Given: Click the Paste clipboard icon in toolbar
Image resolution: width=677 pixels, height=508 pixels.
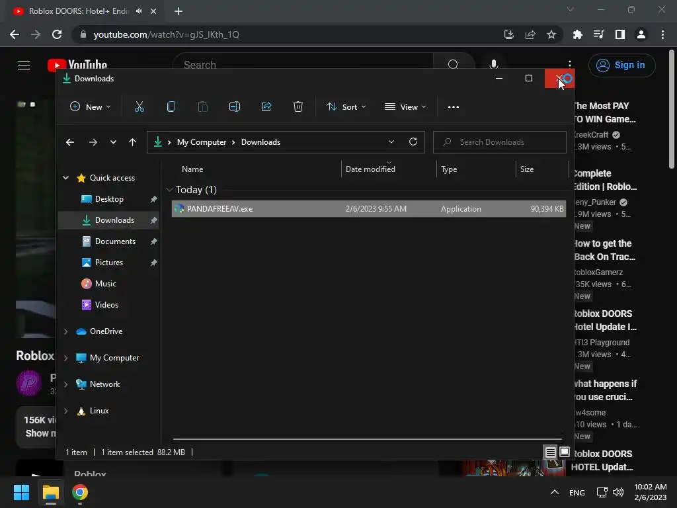Looking at the screenshot, I should pyautogui.click(x=202, y=106).
